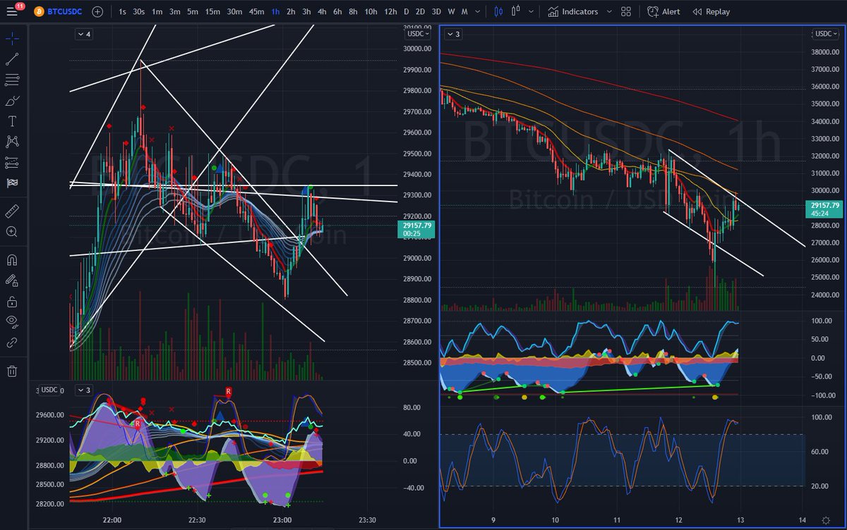847x530 pixels.
Task: Switch to the 30s timeframe
Action: pyautogui.click(x=139, y=11)
